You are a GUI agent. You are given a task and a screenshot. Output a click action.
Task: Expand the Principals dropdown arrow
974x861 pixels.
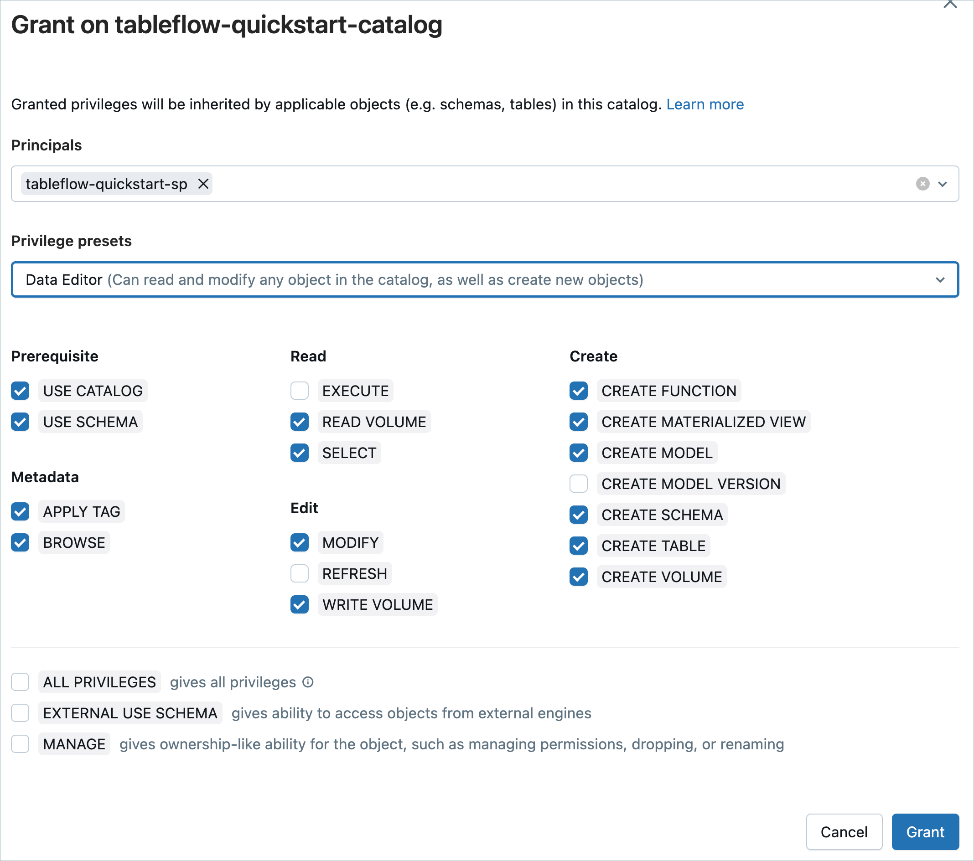tap(943, 184)
